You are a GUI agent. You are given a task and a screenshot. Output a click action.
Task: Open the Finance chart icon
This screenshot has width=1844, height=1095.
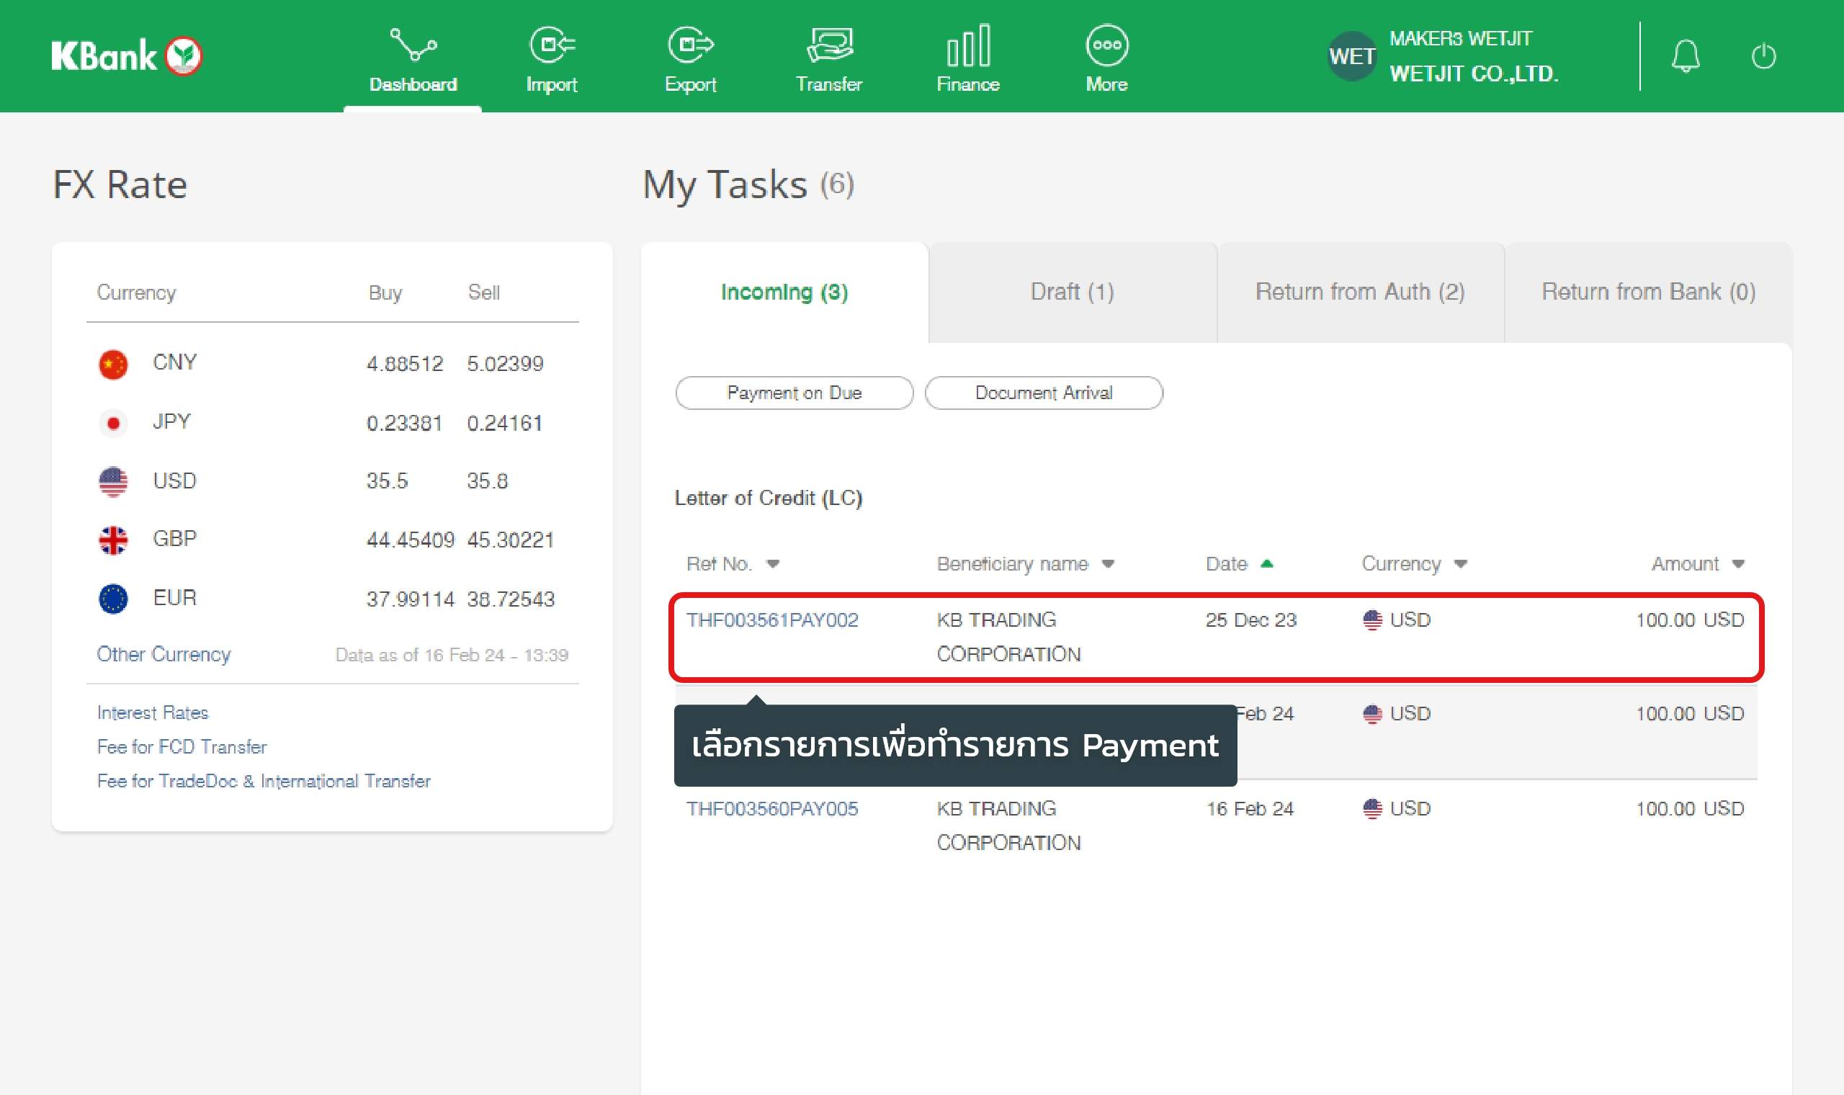pos(967,46)
